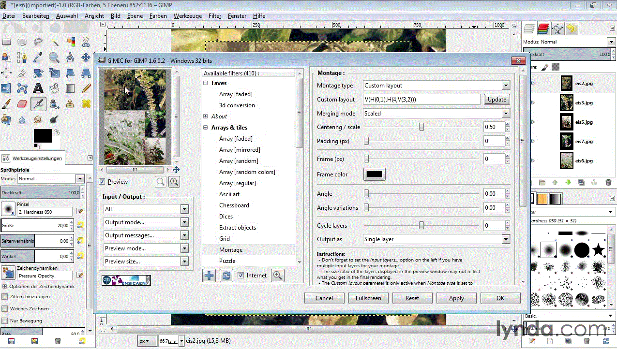This screenshot has height=349, width=617.
Task: Open the Werkzeuge menu
Action: pyautogui.click(x=187, y=16)
